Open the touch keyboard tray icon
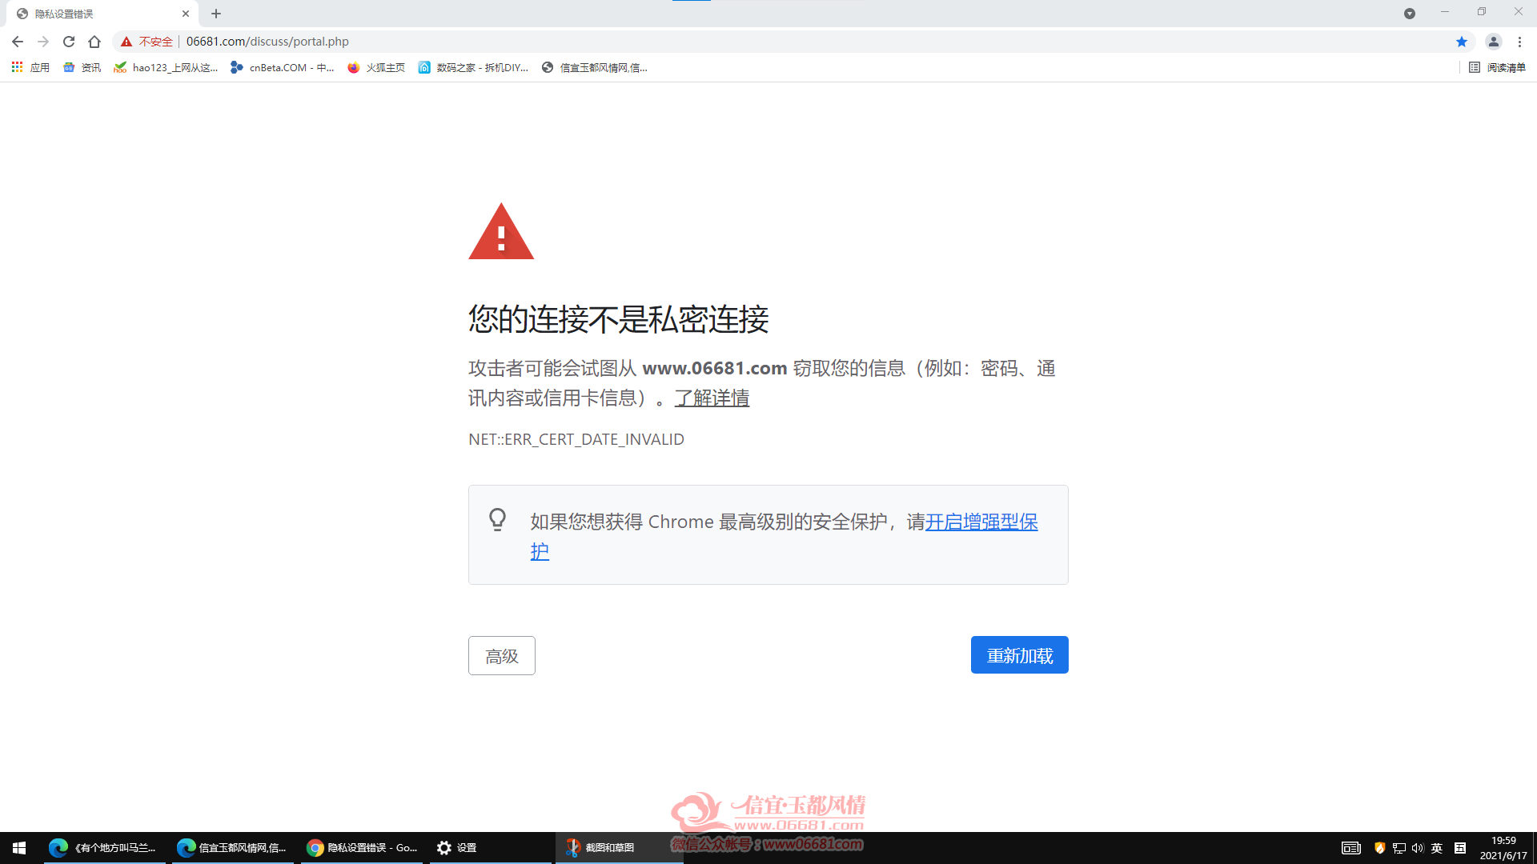This screenshot has width=1537, height=864. click(x=1351, y=848)
